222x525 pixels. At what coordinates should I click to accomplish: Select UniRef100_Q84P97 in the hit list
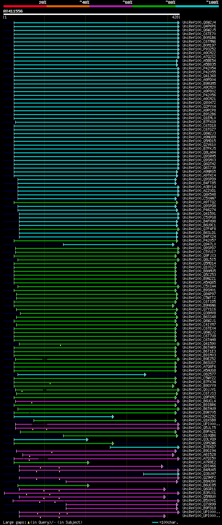199,294
